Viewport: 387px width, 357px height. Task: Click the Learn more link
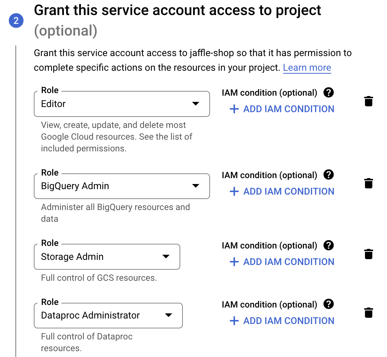click(307, 68)
